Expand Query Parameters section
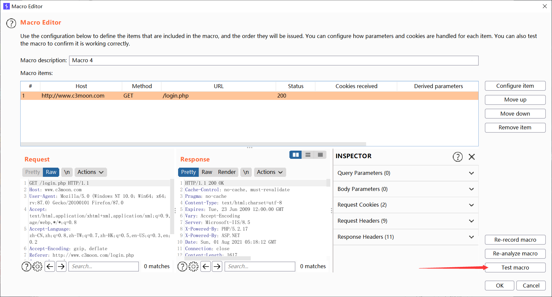552x297 pixels. click(x=406, y=173)
